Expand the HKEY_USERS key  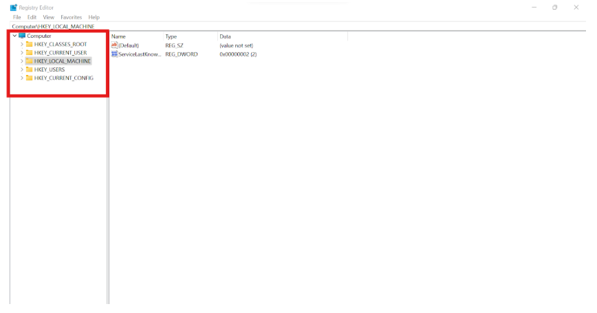(x=22, y=69)
